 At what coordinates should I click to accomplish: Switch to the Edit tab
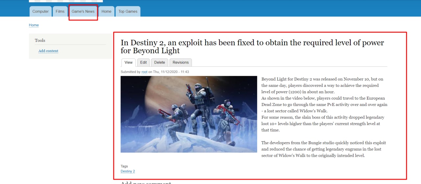[x=143, y=63]
